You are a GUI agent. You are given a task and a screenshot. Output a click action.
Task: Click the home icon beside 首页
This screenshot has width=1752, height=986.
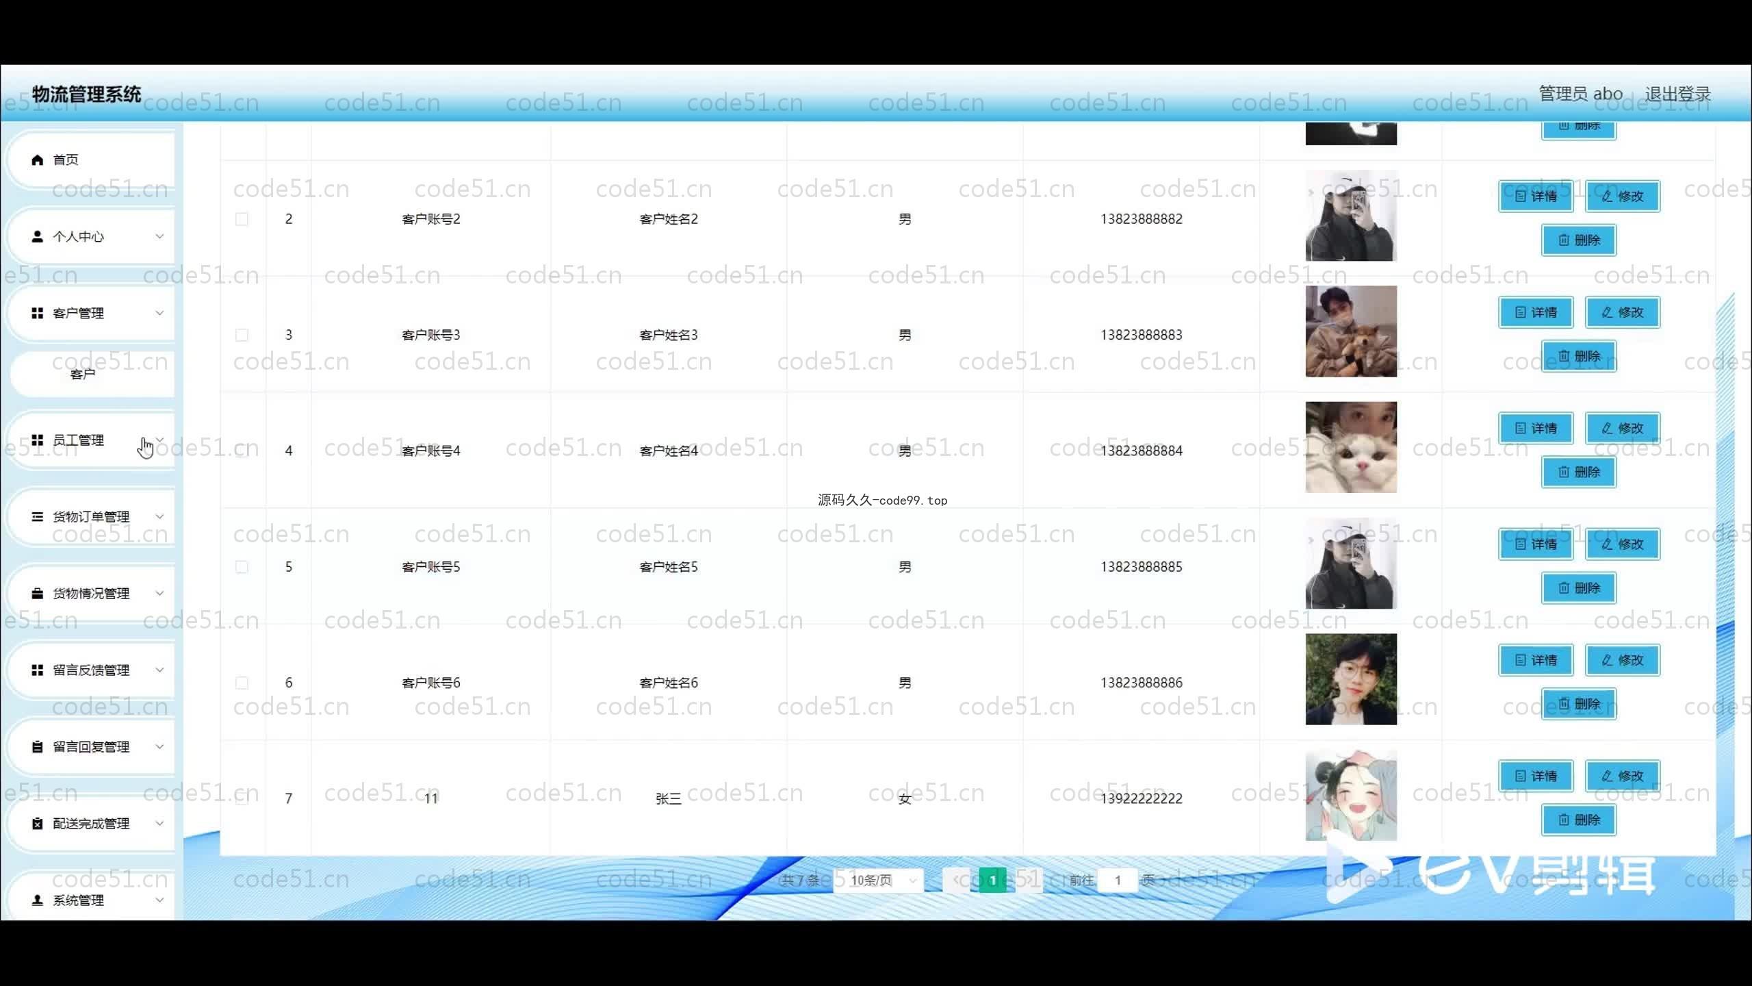38,160
